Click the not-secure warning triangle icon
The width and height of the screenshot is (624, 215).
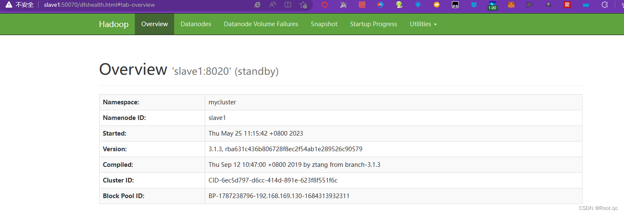click(x=8, y=5)
